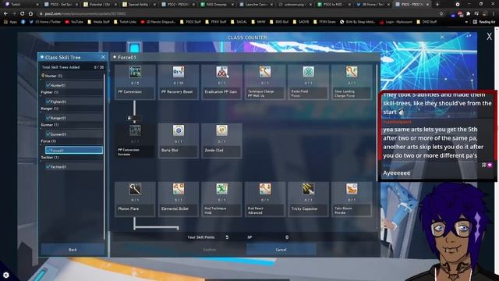
Task: Open the browser home icon
Action: (30, 14)
